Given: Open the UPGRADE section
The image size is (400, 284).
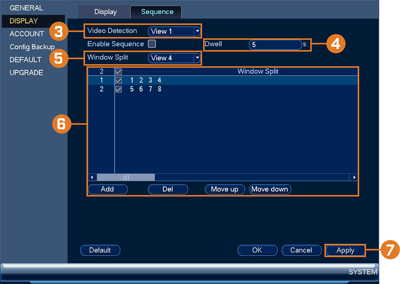Looking at the screenshot, I should [26, 73].
